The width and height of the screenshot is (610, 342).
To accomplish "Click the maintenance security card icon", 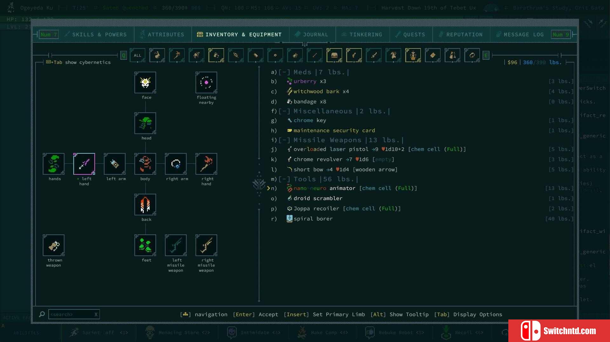I will pos(289,130).
